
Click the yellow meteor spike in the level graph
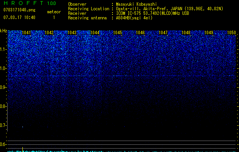(x=22, y=149)
